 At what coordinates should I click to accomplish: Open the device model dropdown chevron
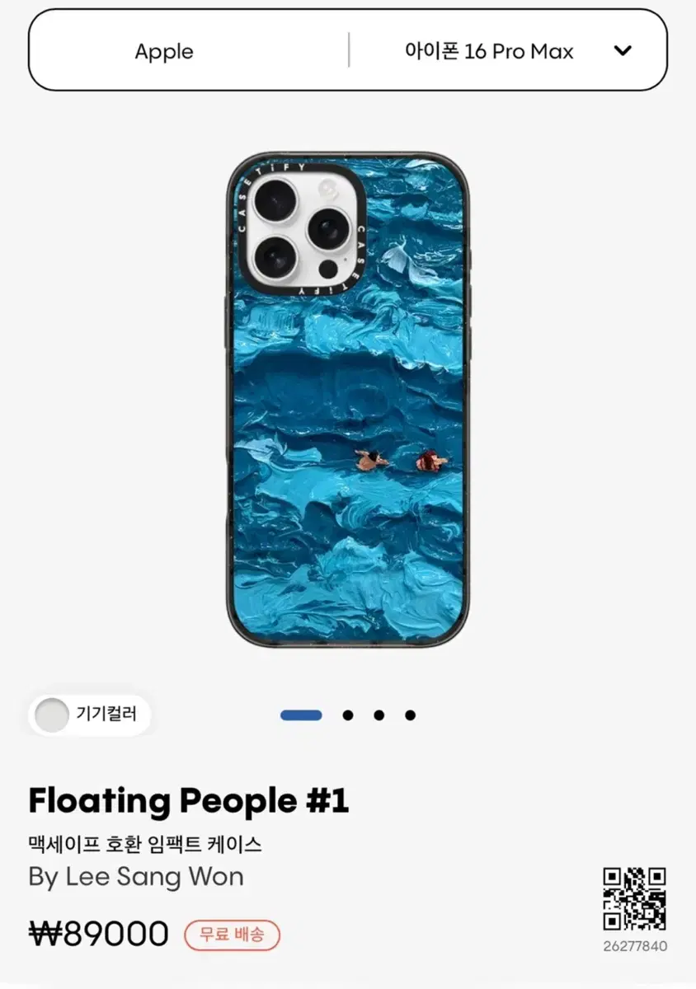[623, 50]
